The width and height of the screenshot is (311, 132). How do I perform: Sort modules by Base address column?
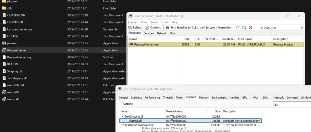pyautogui.click(x=185, y=111)
